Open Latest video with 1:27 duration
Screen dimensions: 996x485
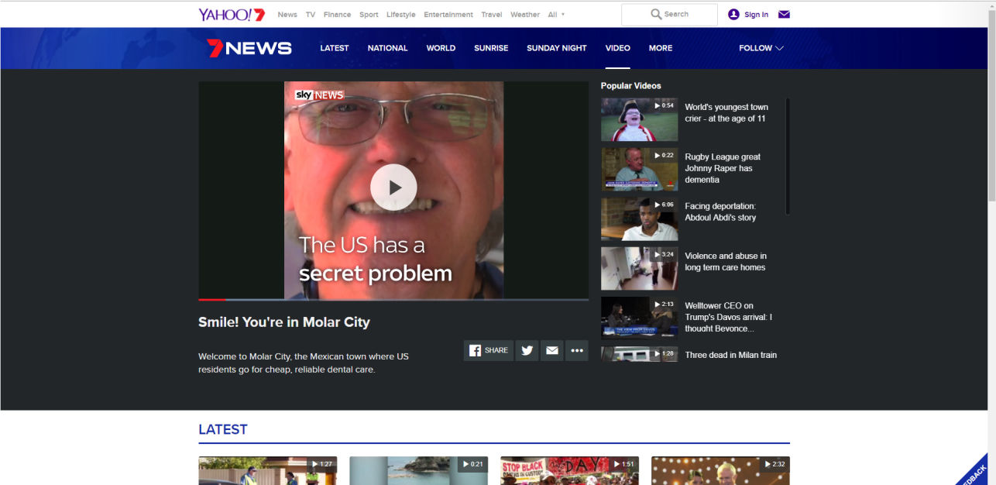click(x=267, y=470)
